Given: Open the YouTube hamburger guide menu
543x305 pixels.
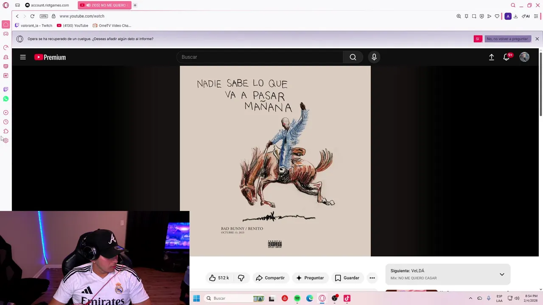Looking at the screenshot, I should [x=23, y=57].
